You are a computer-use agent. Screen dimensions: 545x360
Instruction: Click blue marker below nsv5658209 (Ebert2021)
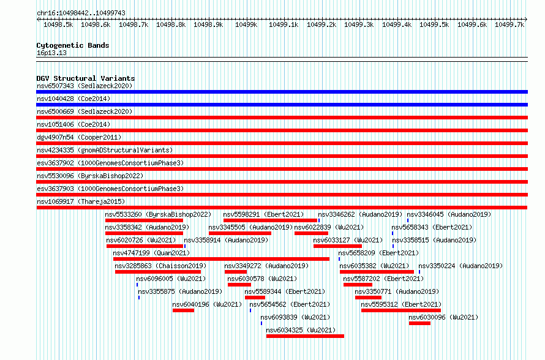pyautogui.click(x=339, y=259)
